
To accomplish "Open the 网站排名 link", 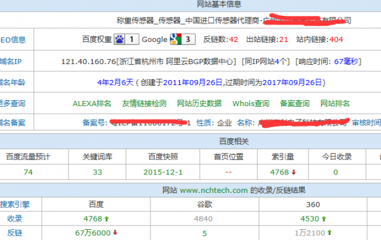I will click(335, 103).
